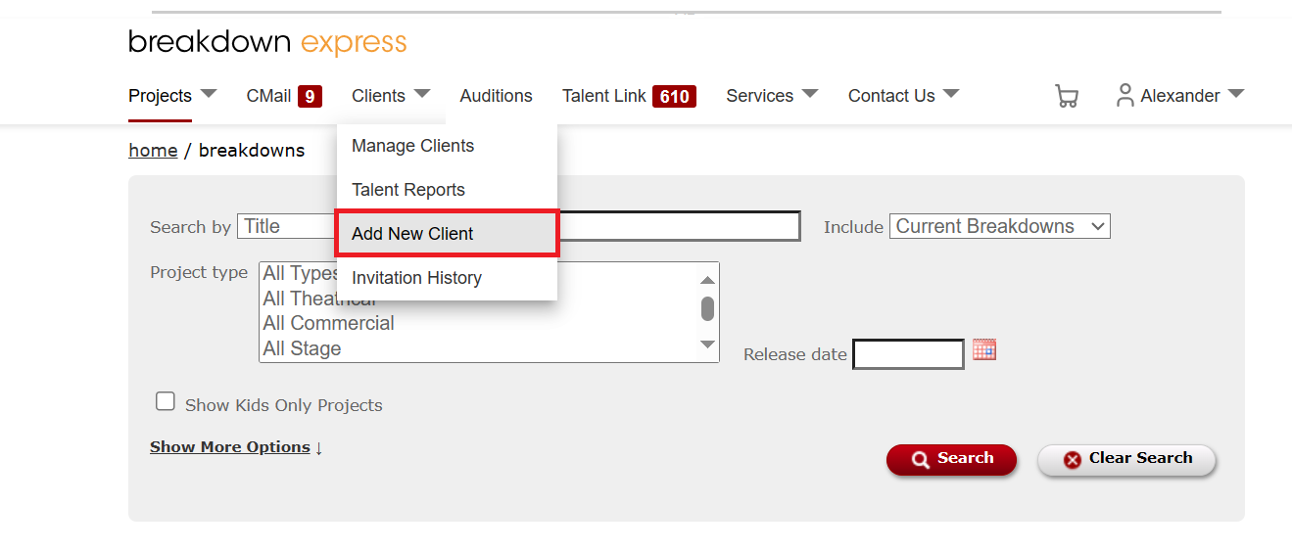Viewport: 1292px width, 552px height.
Task: Click the breakdown express logo
Action: pyautogui.click(x=267, y=43)
